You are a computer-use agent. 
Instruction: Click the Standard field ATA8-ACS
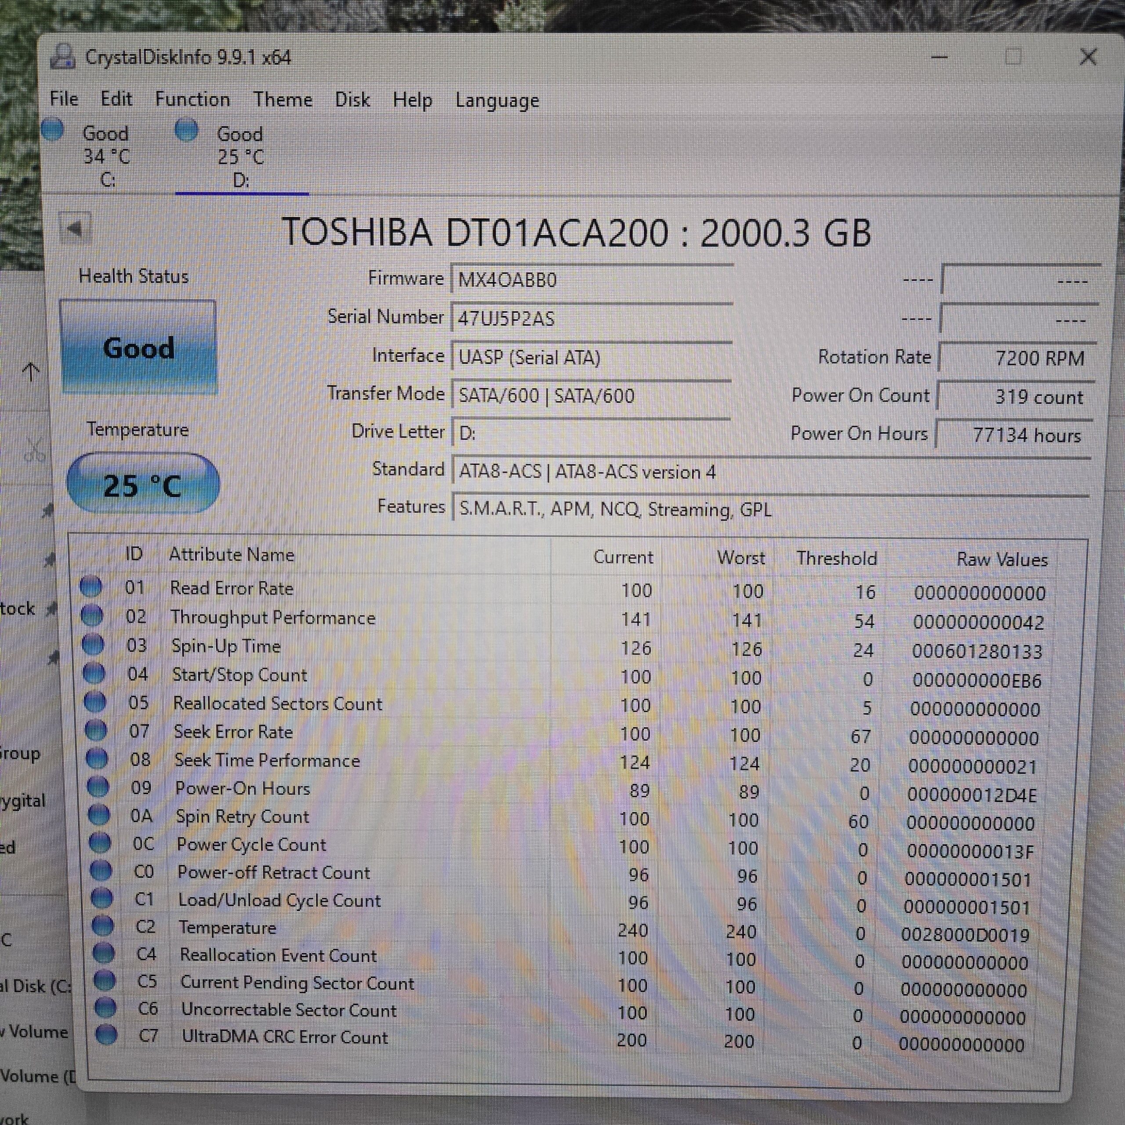tap(772, 471)
